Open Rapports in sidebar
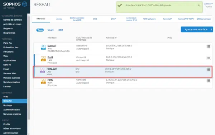215x135 pixels. (8, 29)
